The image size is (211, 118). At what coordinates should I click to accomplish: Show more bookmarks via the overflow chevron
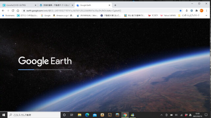pos(206,15)
